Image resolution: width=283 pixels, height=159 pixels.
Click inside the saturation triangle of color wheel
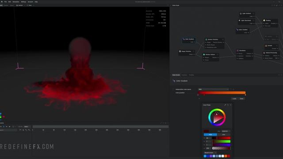click(217, 118)
